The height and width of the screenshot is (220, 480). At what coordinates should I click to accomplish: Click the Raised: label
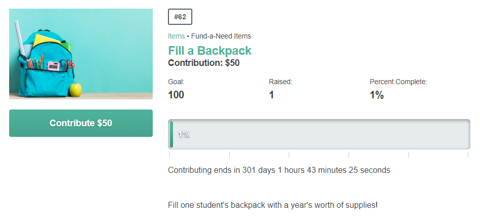(281, 82)
